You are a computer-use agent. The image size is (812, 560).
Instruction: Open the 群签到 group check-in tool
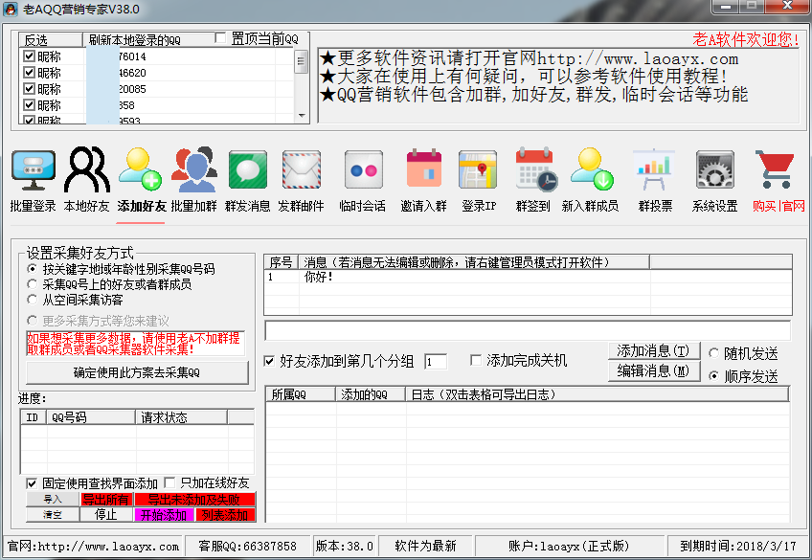click(532, 180)
